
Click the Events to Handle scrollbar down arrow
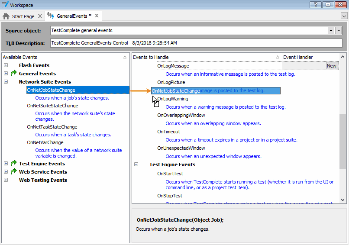(343, 200)
